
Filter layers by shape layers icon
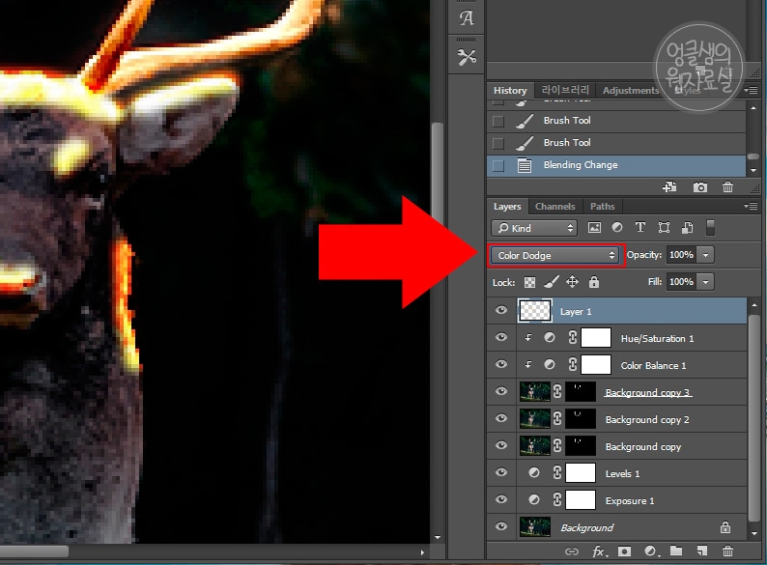point(664,228)
